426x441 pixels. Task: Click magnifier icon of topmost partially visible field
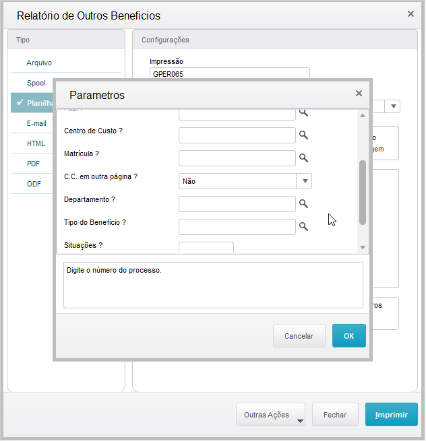point(303,113)
